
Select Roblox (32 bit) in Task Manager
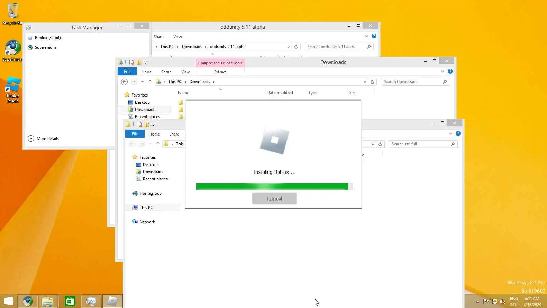click(x=48, y=38)
